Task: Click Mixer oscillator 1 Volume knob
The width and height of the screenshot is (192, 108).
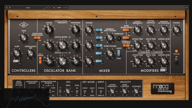Action: click(x=89, y=30)
